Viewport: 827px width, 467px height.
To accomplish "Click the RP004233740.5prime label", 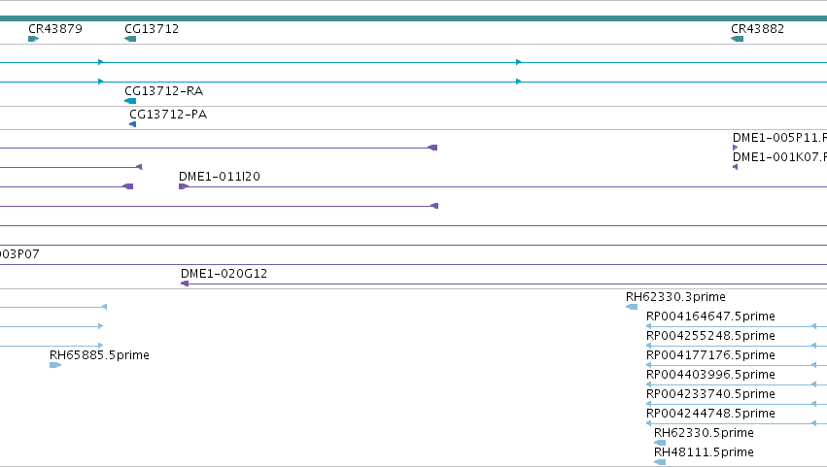I will pyautogui.click(x=711, y=394).
